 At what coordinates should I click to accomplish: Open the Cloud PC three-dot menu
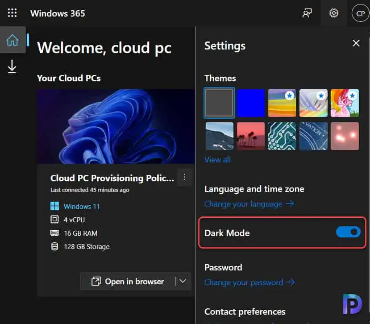pyautogui.click(x=184, y=177)
